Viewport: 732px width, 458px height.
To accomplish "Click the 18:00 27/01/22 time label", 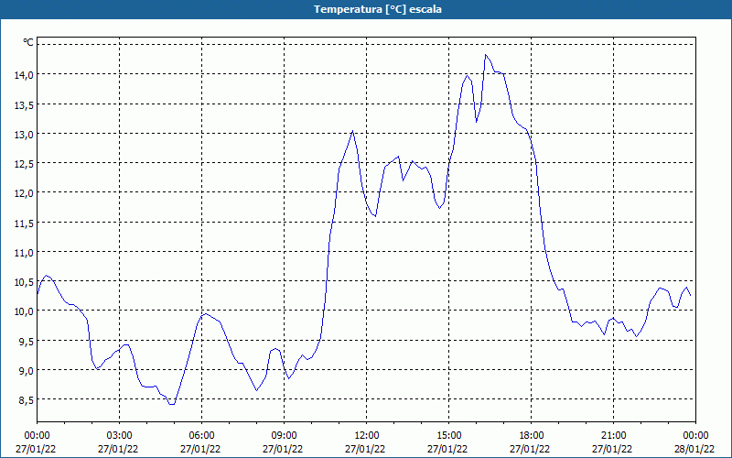I will [531, 442].
